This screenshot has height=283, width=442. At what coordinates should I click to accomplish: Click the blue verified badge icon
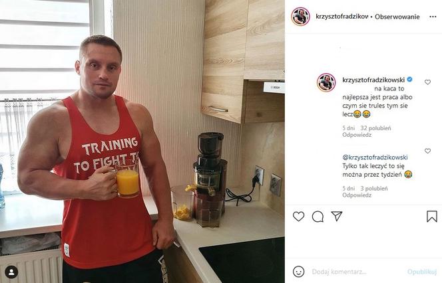point(409,79)
